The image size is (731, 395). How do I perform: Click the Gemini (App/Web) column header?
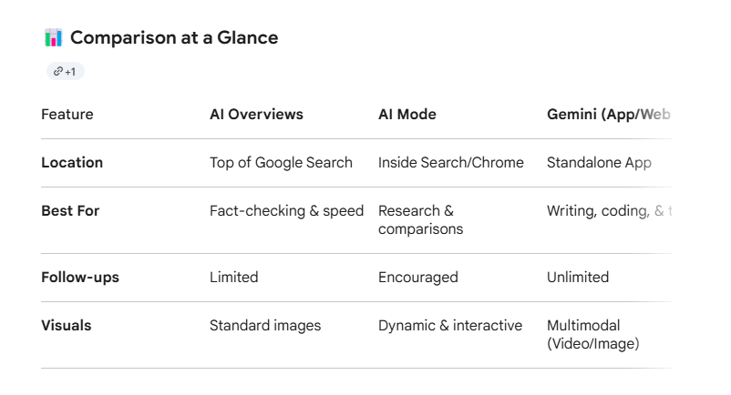point(608,115)
